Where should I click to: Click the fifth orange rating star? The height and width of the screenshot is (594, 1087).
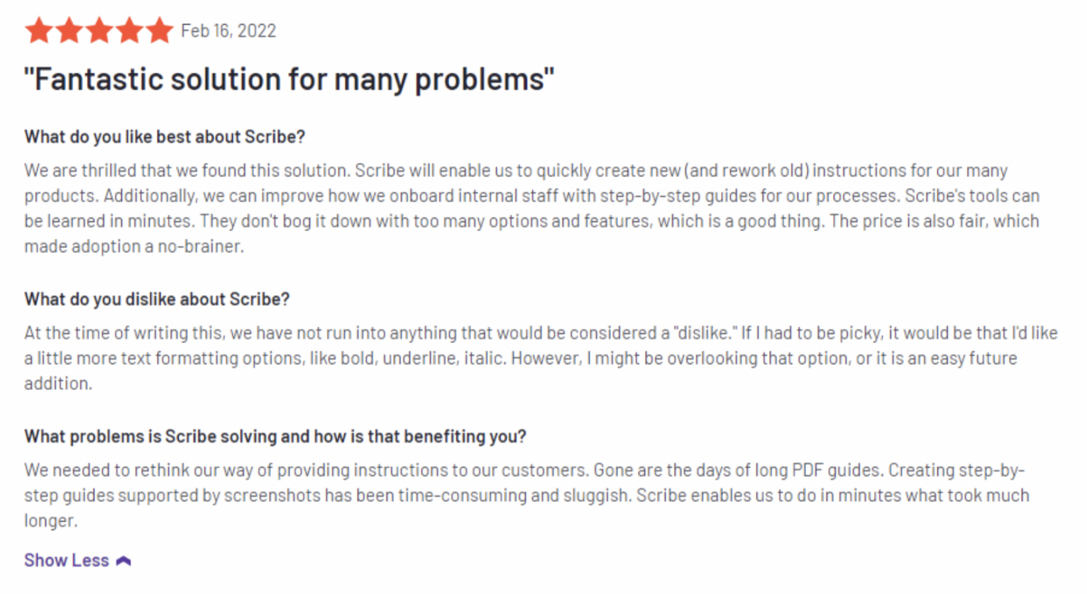pos(159,30)
